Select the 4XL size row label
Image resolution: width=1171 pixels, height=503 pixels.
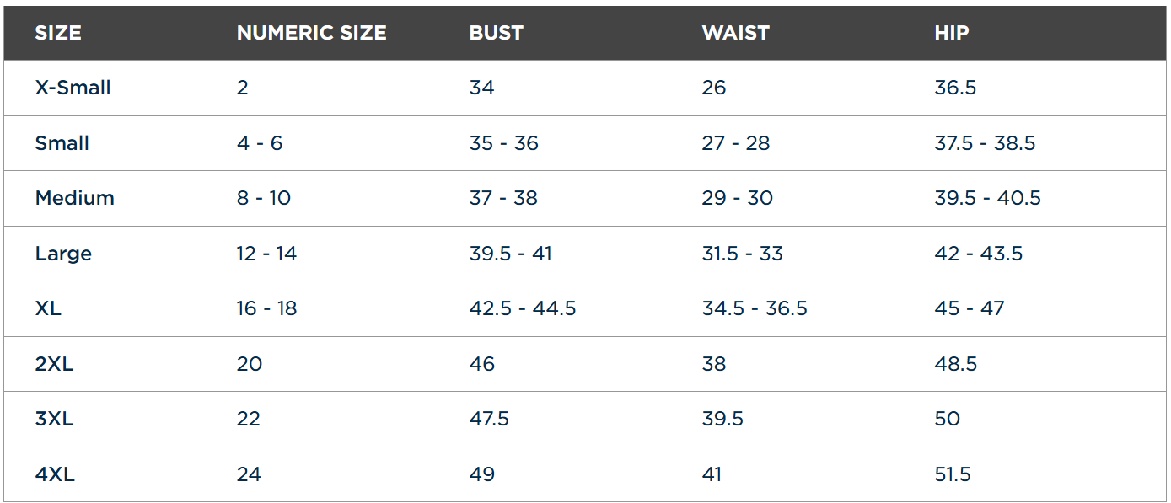coord(55,474)
